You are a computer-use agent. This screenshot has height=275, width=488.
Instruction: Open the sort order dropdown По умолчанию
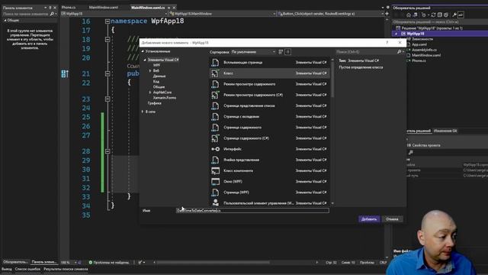click(253, 52)
